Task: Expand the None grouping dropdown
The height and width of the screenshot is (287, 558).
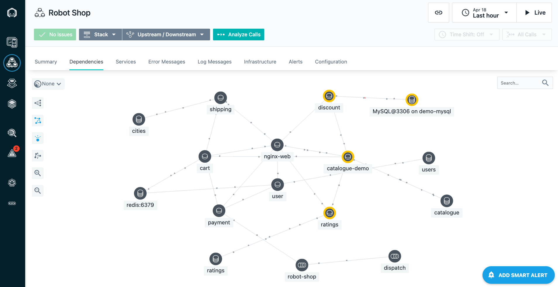Action: [x=48, y=84]
